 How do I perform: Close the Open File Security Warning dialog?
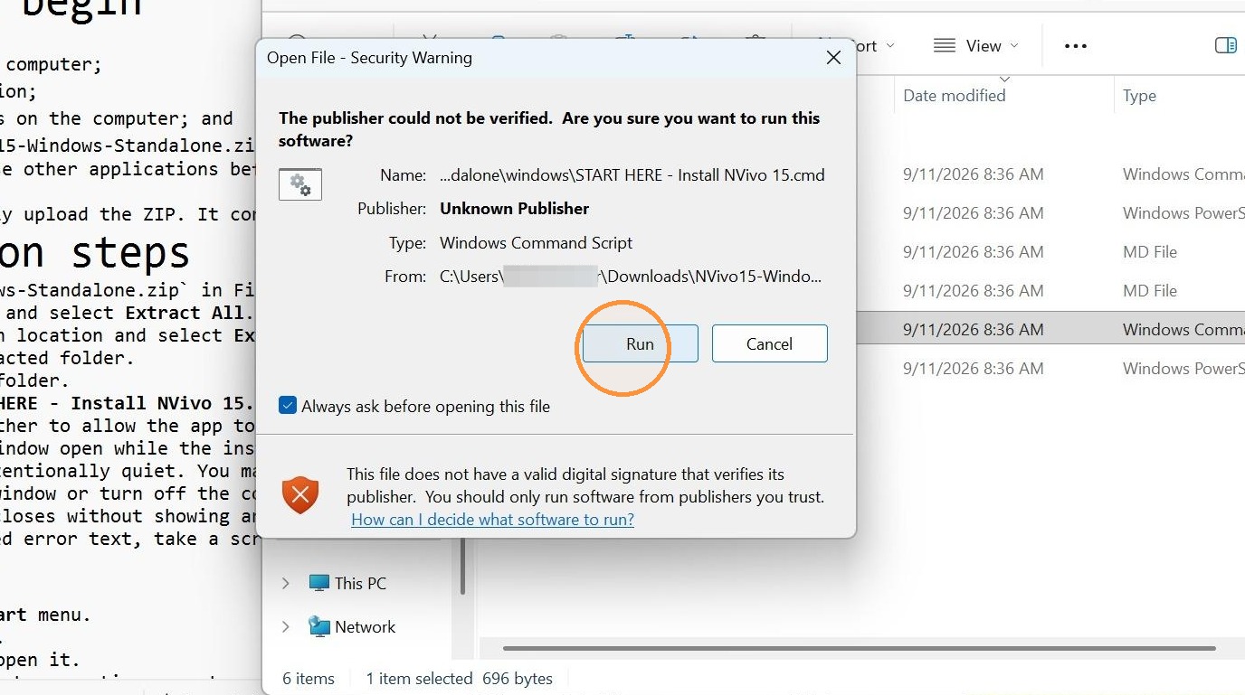pyautogui.click(x=833, y=58)
